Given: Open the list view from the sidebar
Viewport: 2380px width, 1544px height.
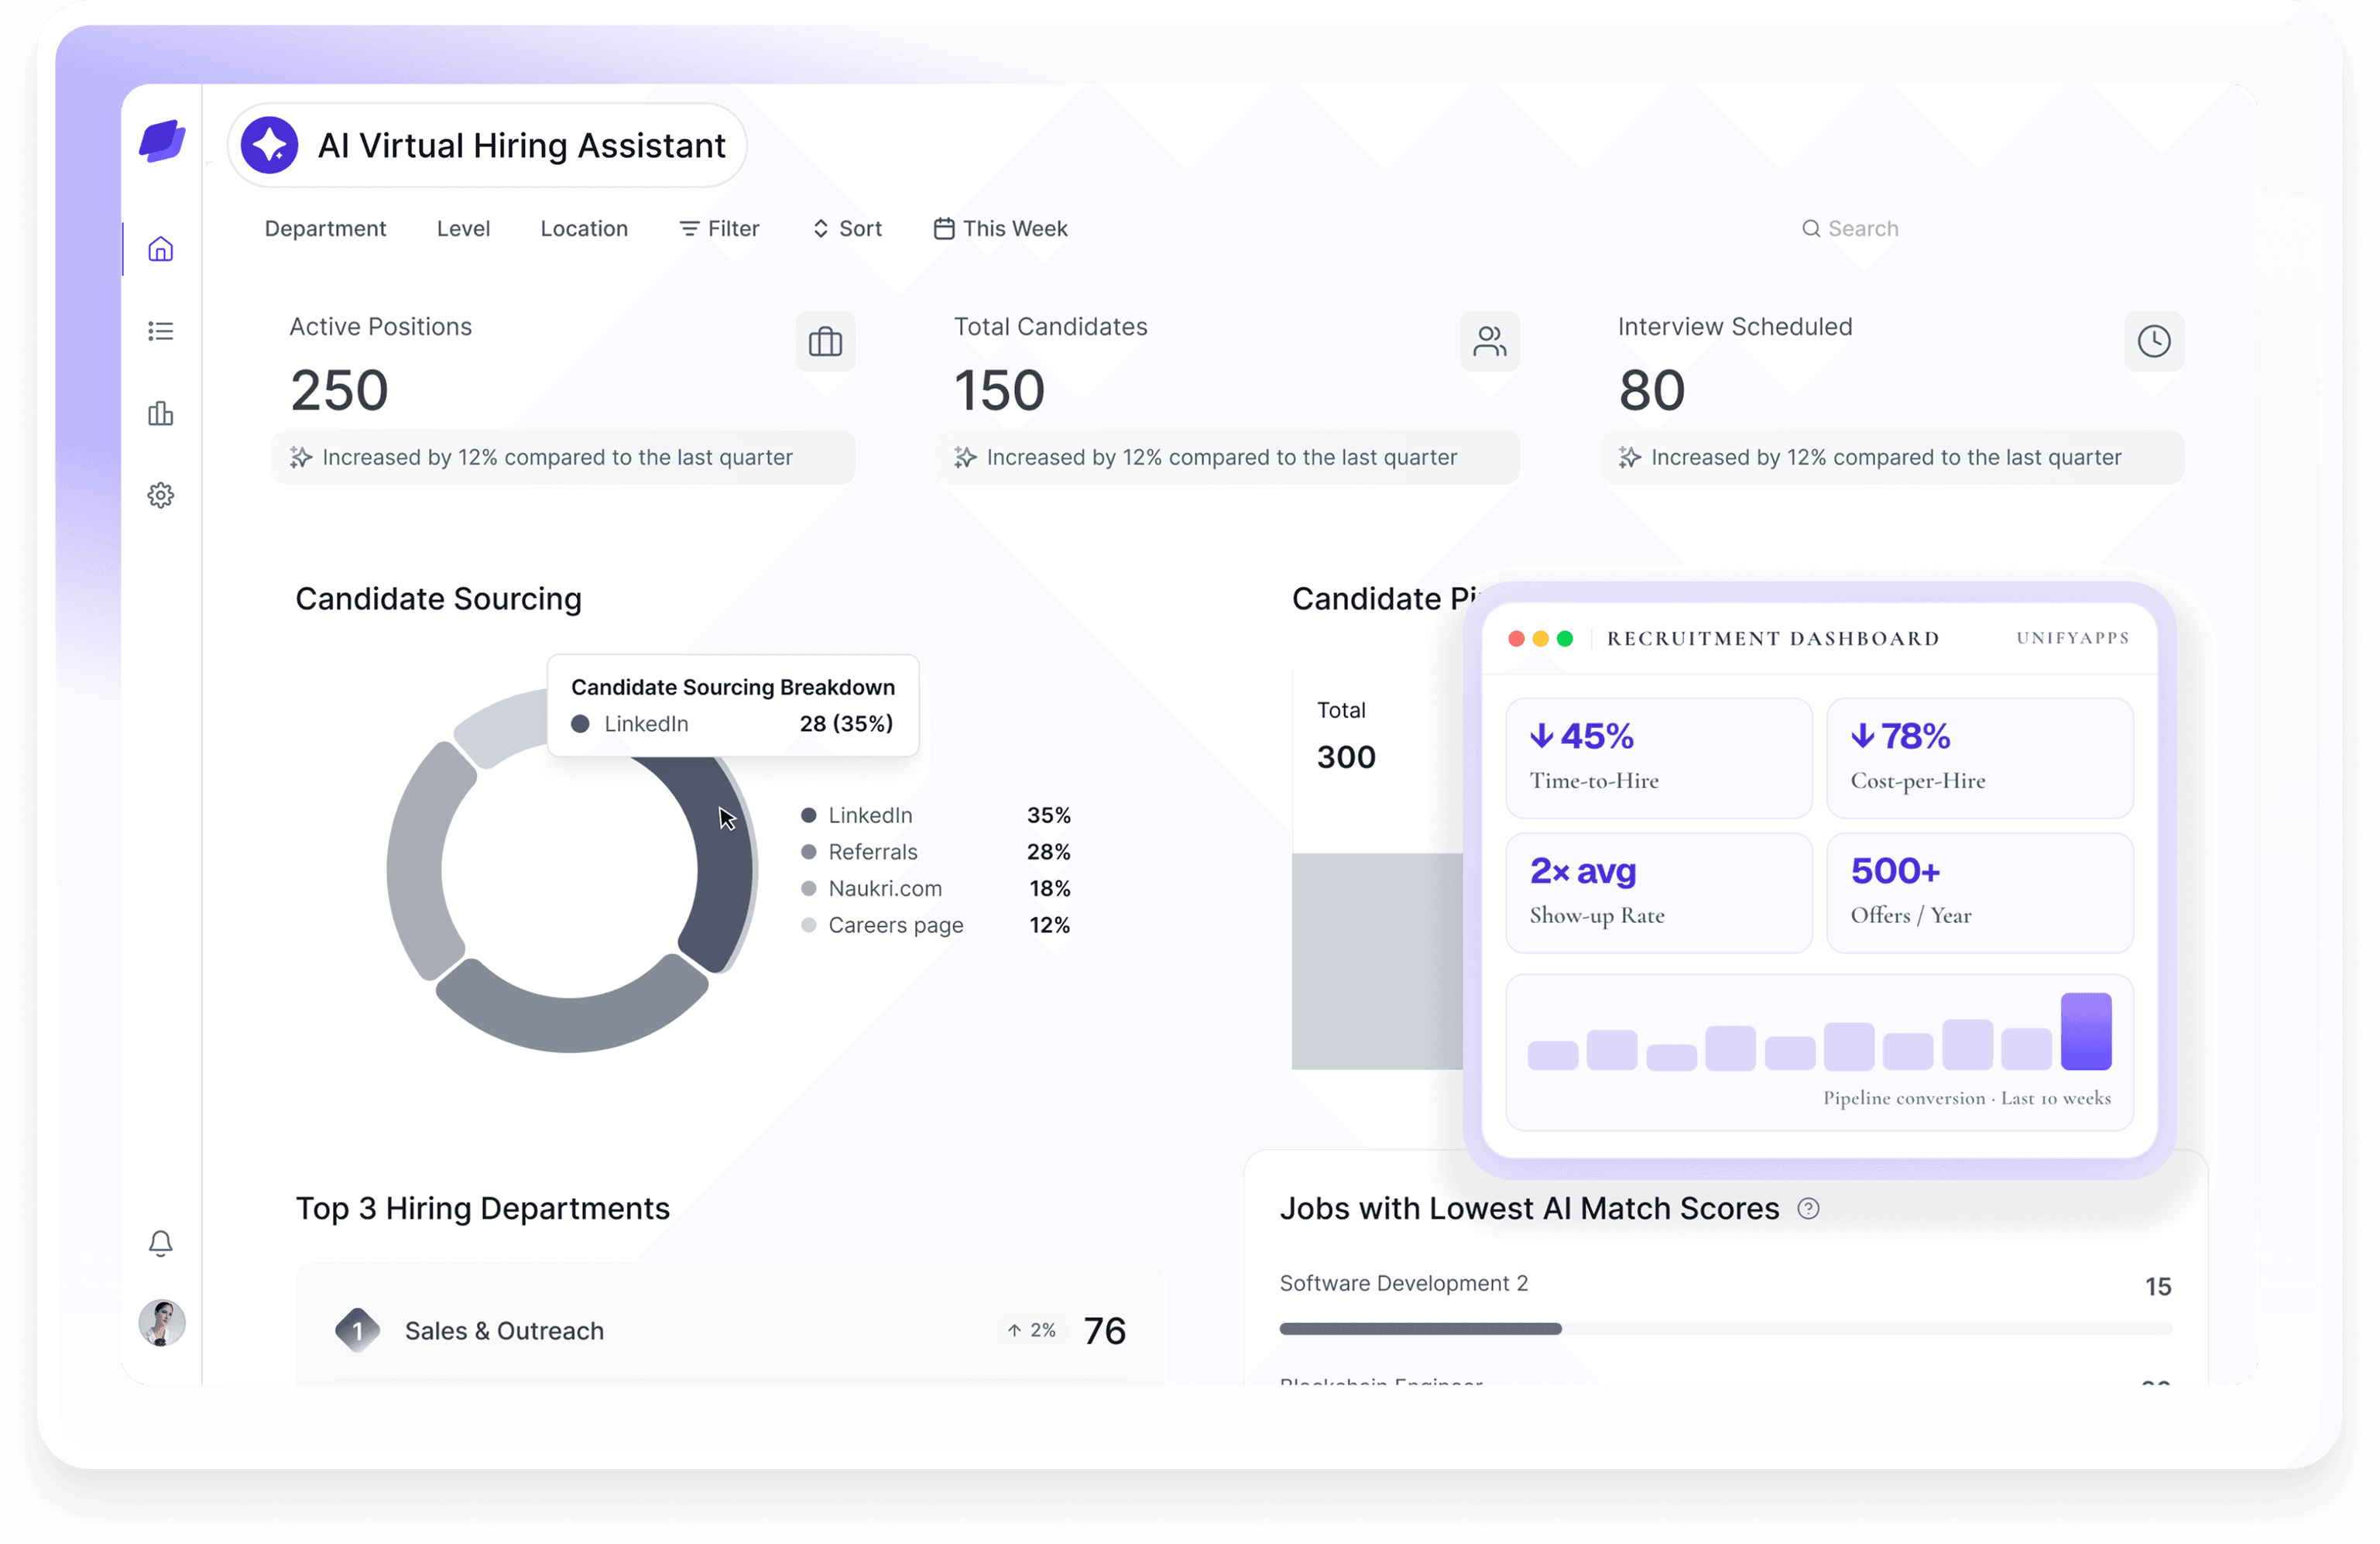Looking at the screenshot, I should [x=160, y=331].
